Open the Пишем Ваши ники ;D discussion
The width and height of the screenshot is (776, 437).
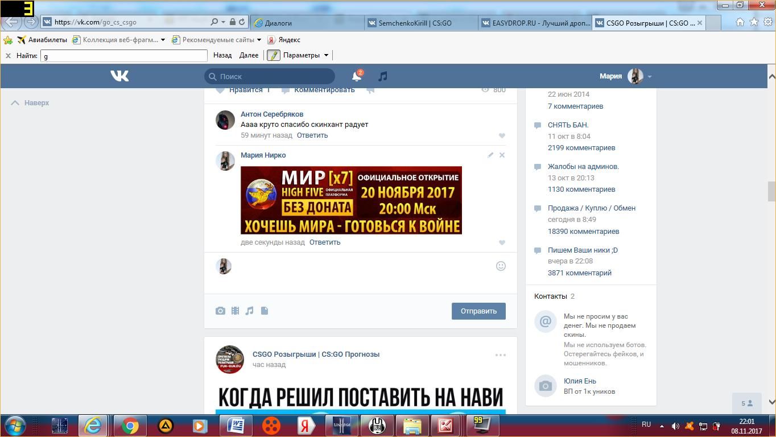[x=583, y=250]
